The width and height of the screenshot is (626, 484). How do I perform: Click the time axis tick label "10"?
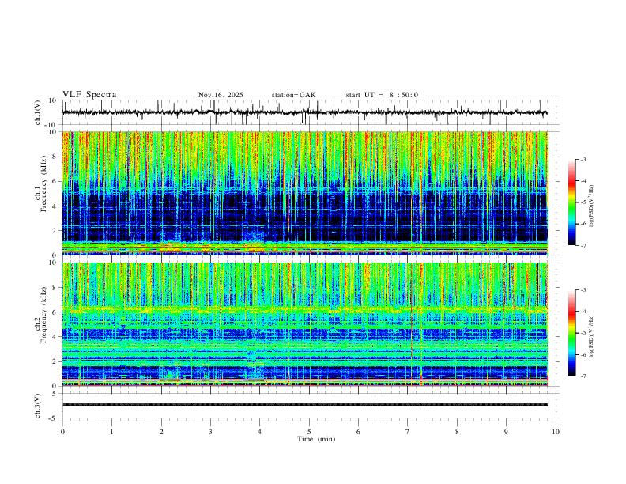click(x=556, y=432)
